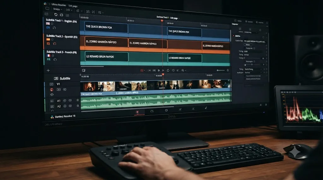
Task: Click the Ultra Resolve title in top bar
Action: pos(58,4)
